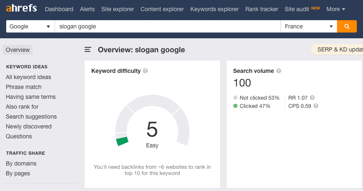Screen dimensions: 363x191
Task: Open All keyword ideas
Action: click(28, 77)
